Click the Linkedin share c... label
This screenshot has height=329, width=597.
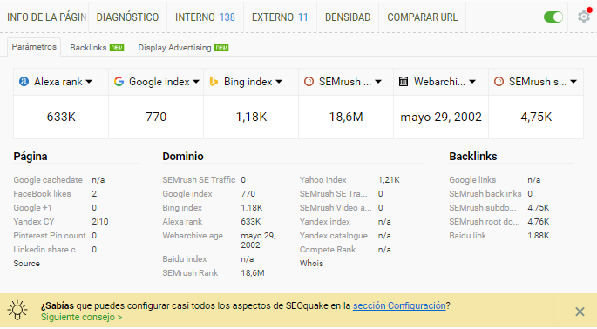tap(48, 250)
